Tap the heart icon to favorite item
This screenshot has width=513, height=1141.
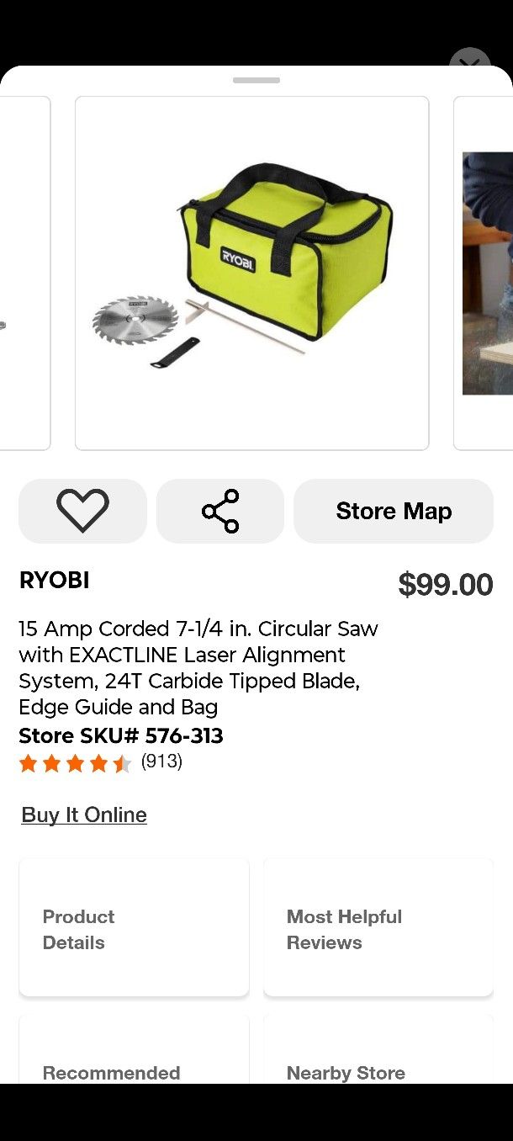coord(82,511)
